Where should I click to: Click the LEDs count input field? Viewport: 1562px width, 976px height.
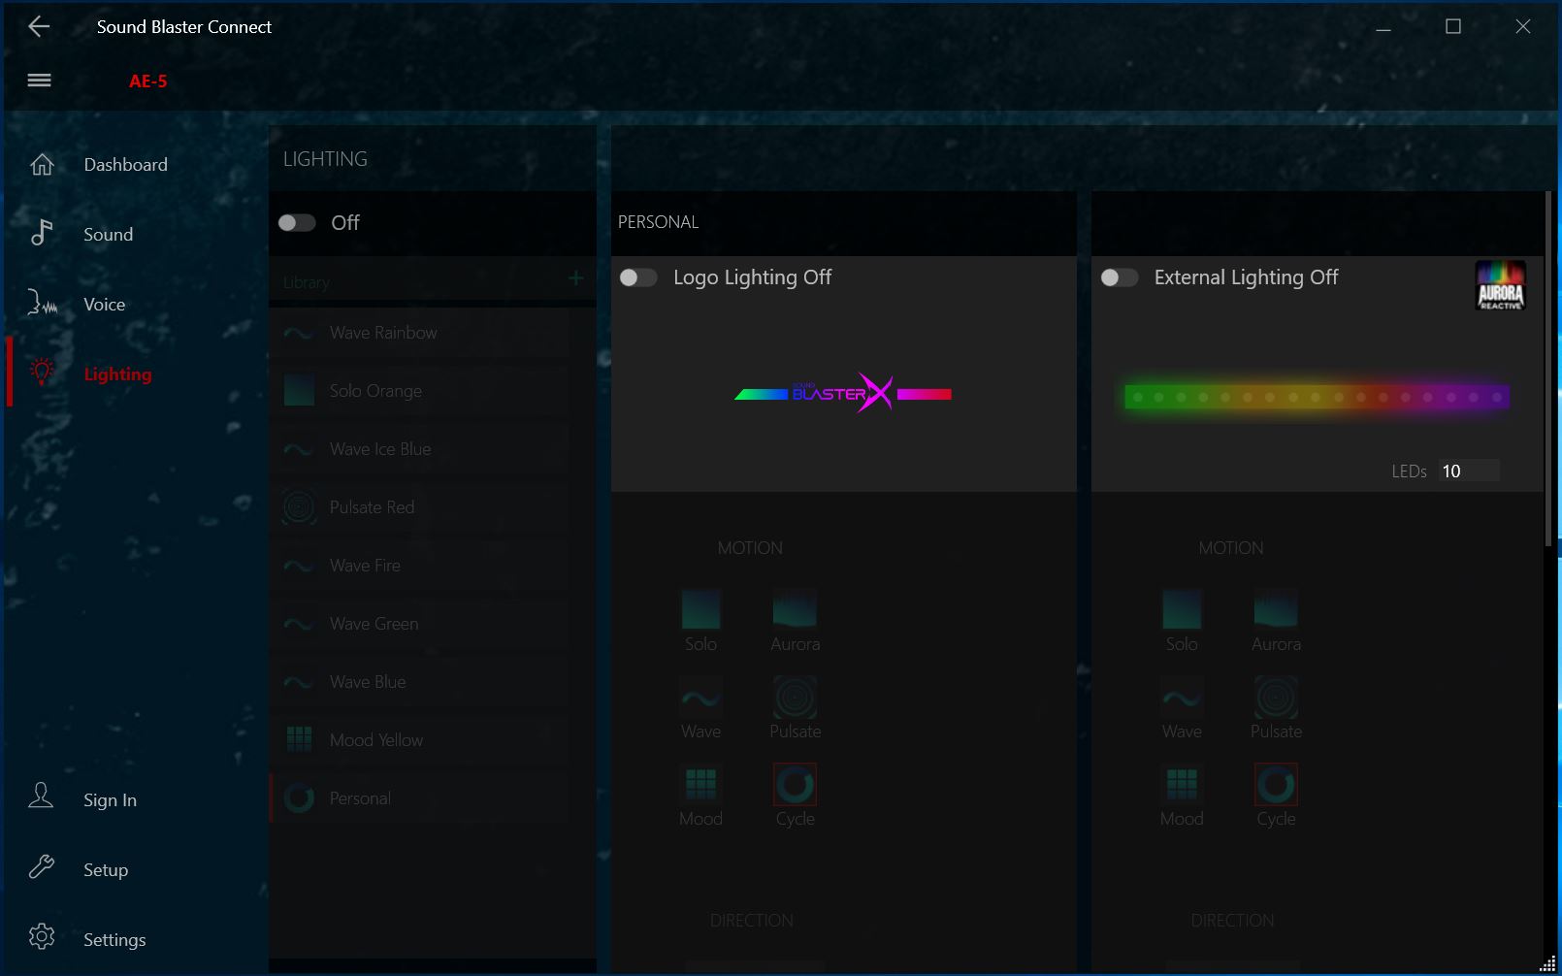coord(1469,472)
